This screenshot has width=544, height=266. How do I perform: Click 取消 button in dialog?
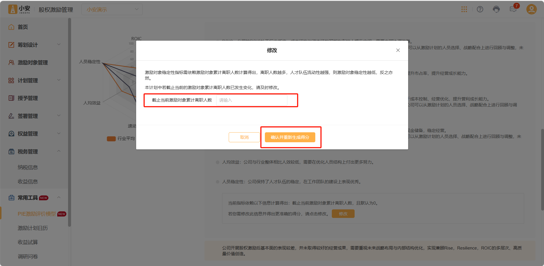pos(244,137)
